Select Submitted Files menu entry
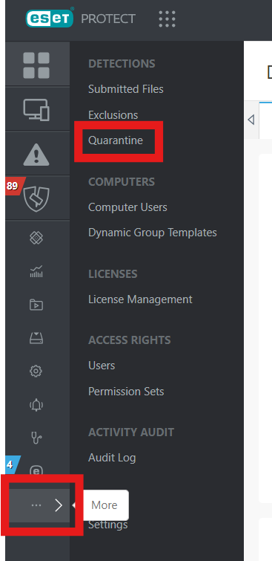Screen dimensions: 272x561 tap(126, 88)
